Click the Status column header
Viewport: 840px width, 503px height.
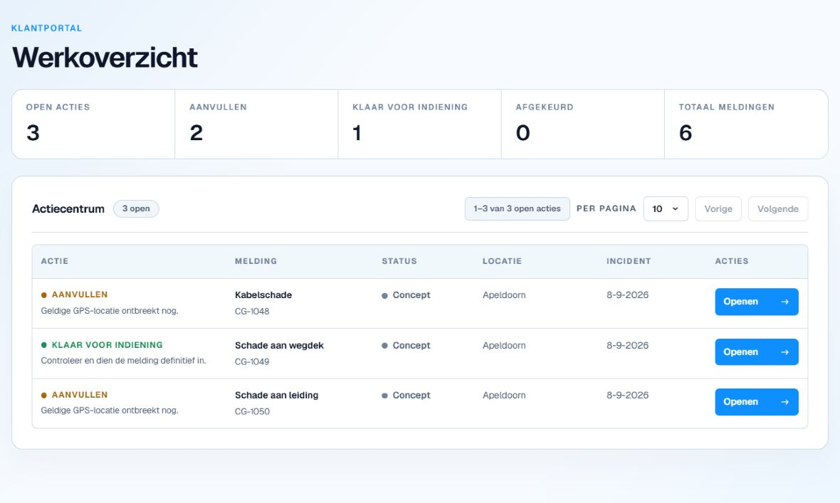coord(399,261)
